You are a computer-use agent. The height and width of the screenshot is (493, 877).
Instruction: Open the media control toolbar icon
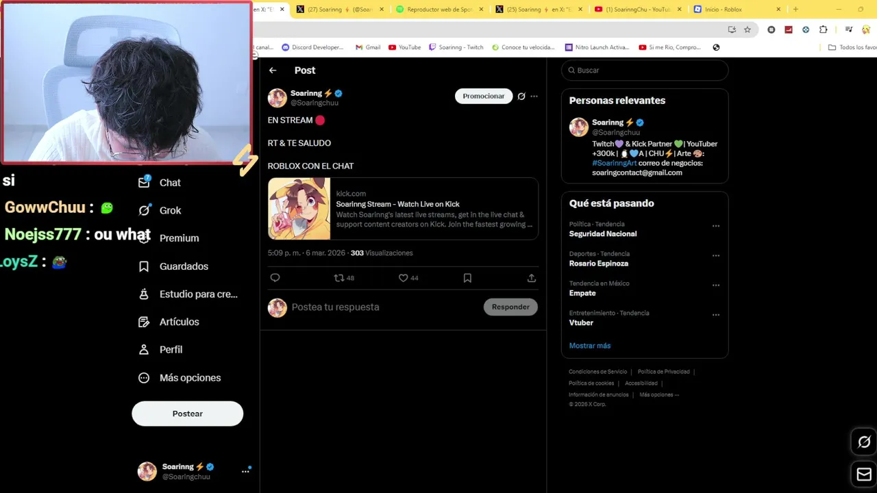pyautogui.click(x=849, y=29)
